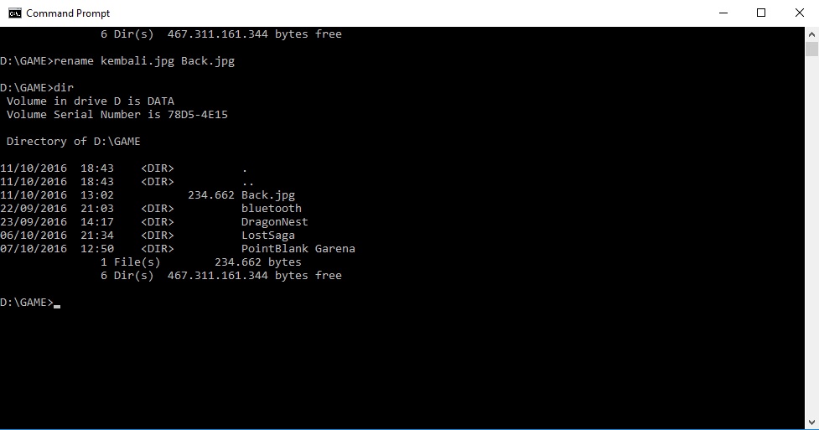The image size is (819, 430).
Task: Close the Command Prompt window
Action: [x=799, y=13]
